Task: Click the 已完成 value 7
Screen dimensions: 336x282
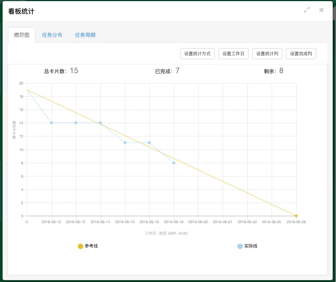Action: click(178, 71)
